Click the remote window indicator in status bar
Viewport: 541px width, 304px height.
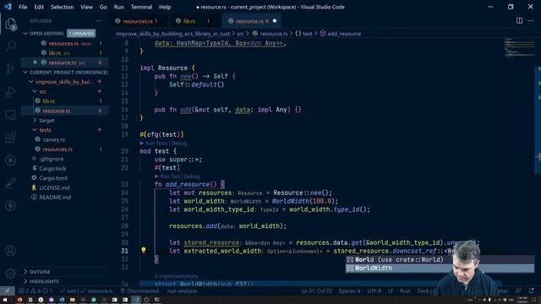8,290
